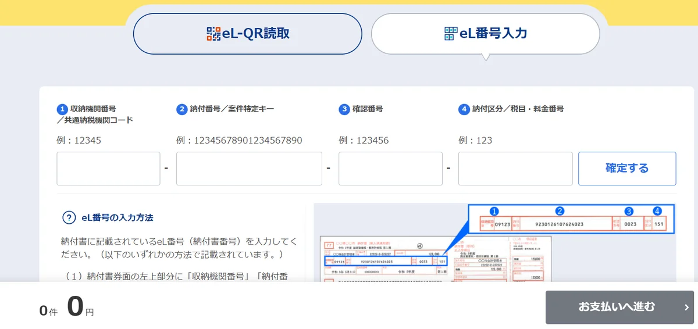Image resolution: width=698 pixels, height=329 pixels.
Task: Open the sample 納付書 illustration image
Action: click(495, 243)
